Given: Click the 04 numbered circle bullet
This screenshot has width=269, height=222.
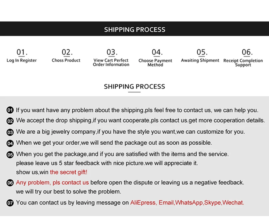Looking at the screenshot, I should coord(10,143).
